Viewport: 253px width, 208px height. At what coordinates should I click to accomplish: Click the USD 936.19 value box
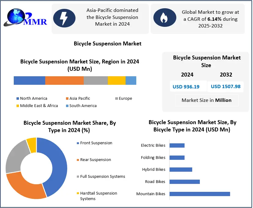coord(186,87)
